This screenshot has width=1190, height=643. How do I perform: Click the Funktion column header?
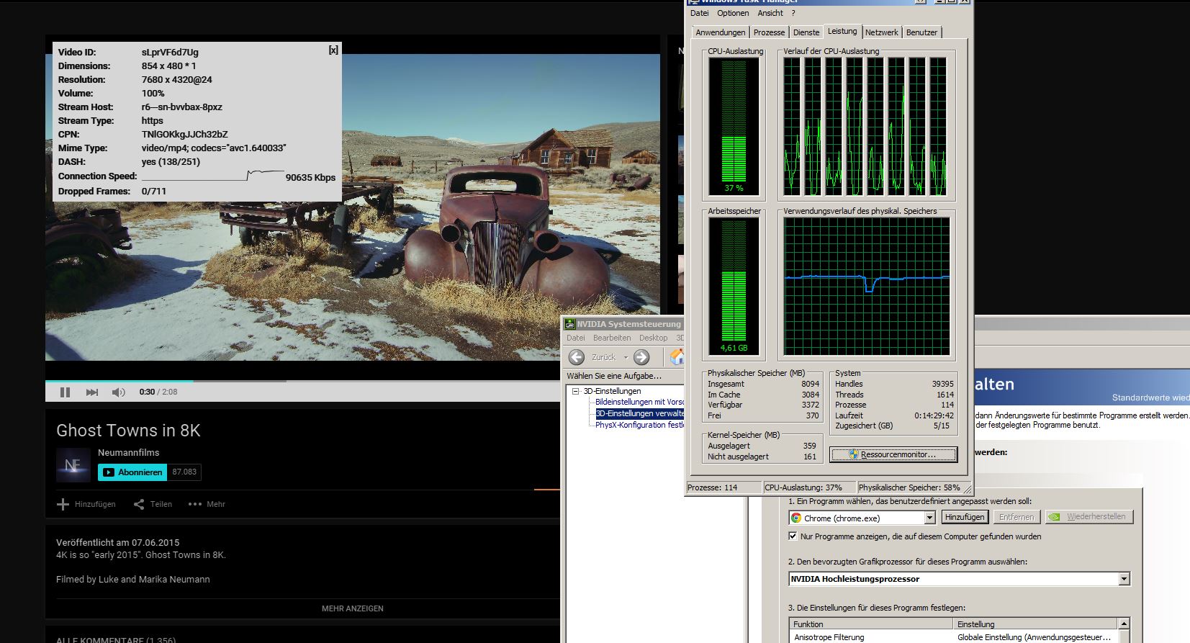(871, 624)
